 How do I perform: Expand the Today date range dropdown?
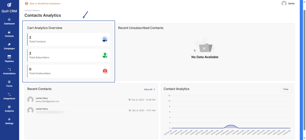(286, 89)
